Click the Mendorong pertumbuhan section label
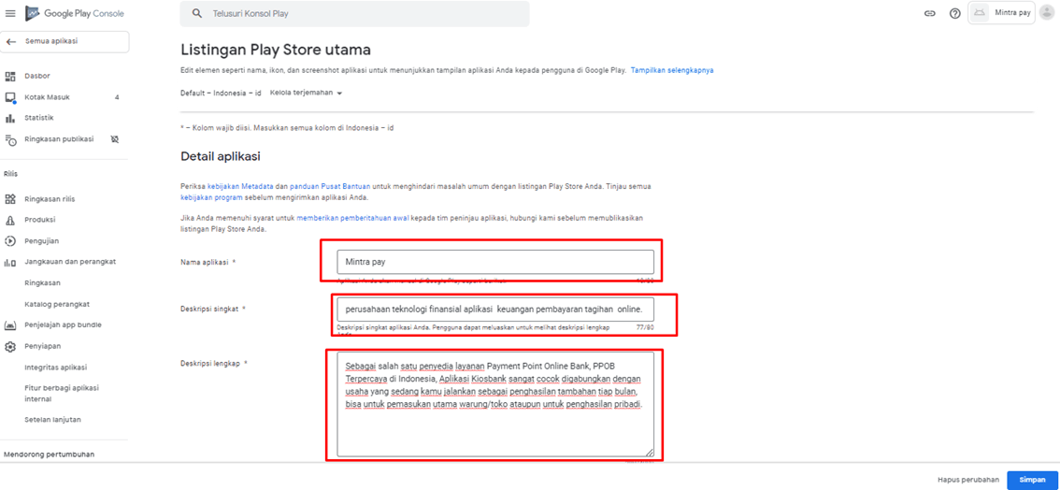This screenshot has width=1060, height=490. coord(50,454)
